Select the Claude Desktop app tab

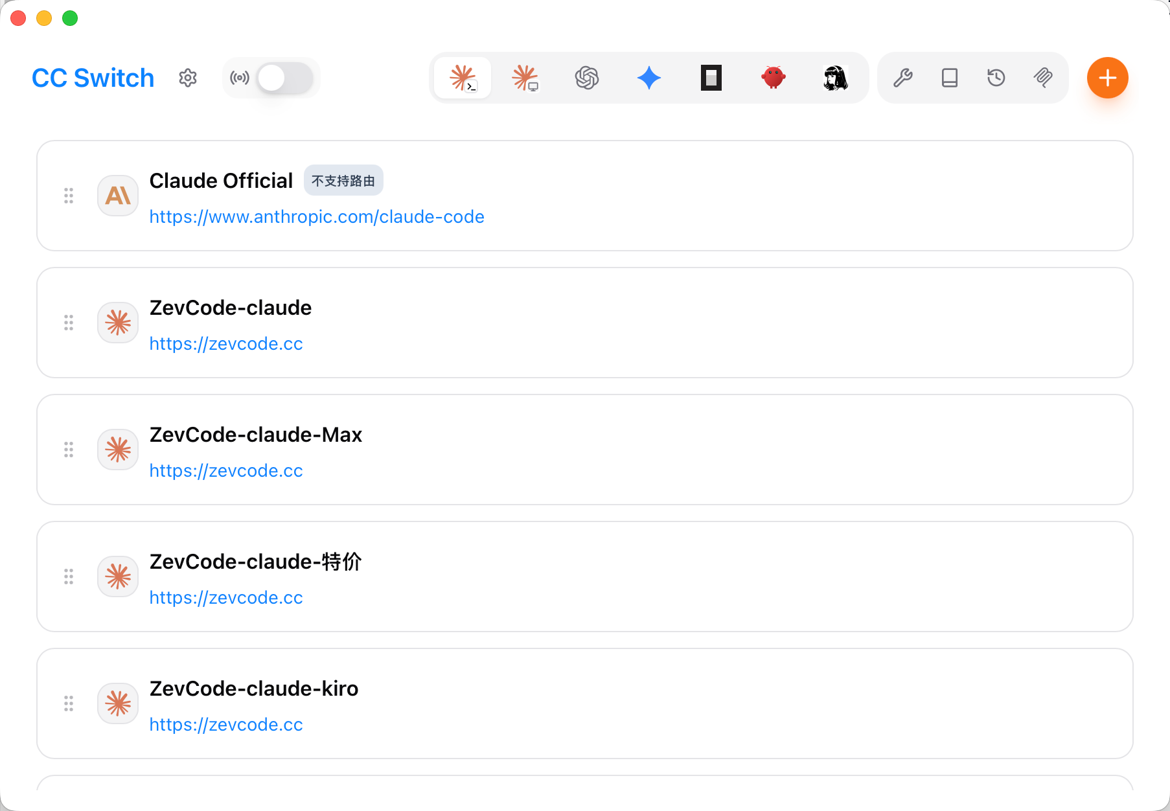525,78
